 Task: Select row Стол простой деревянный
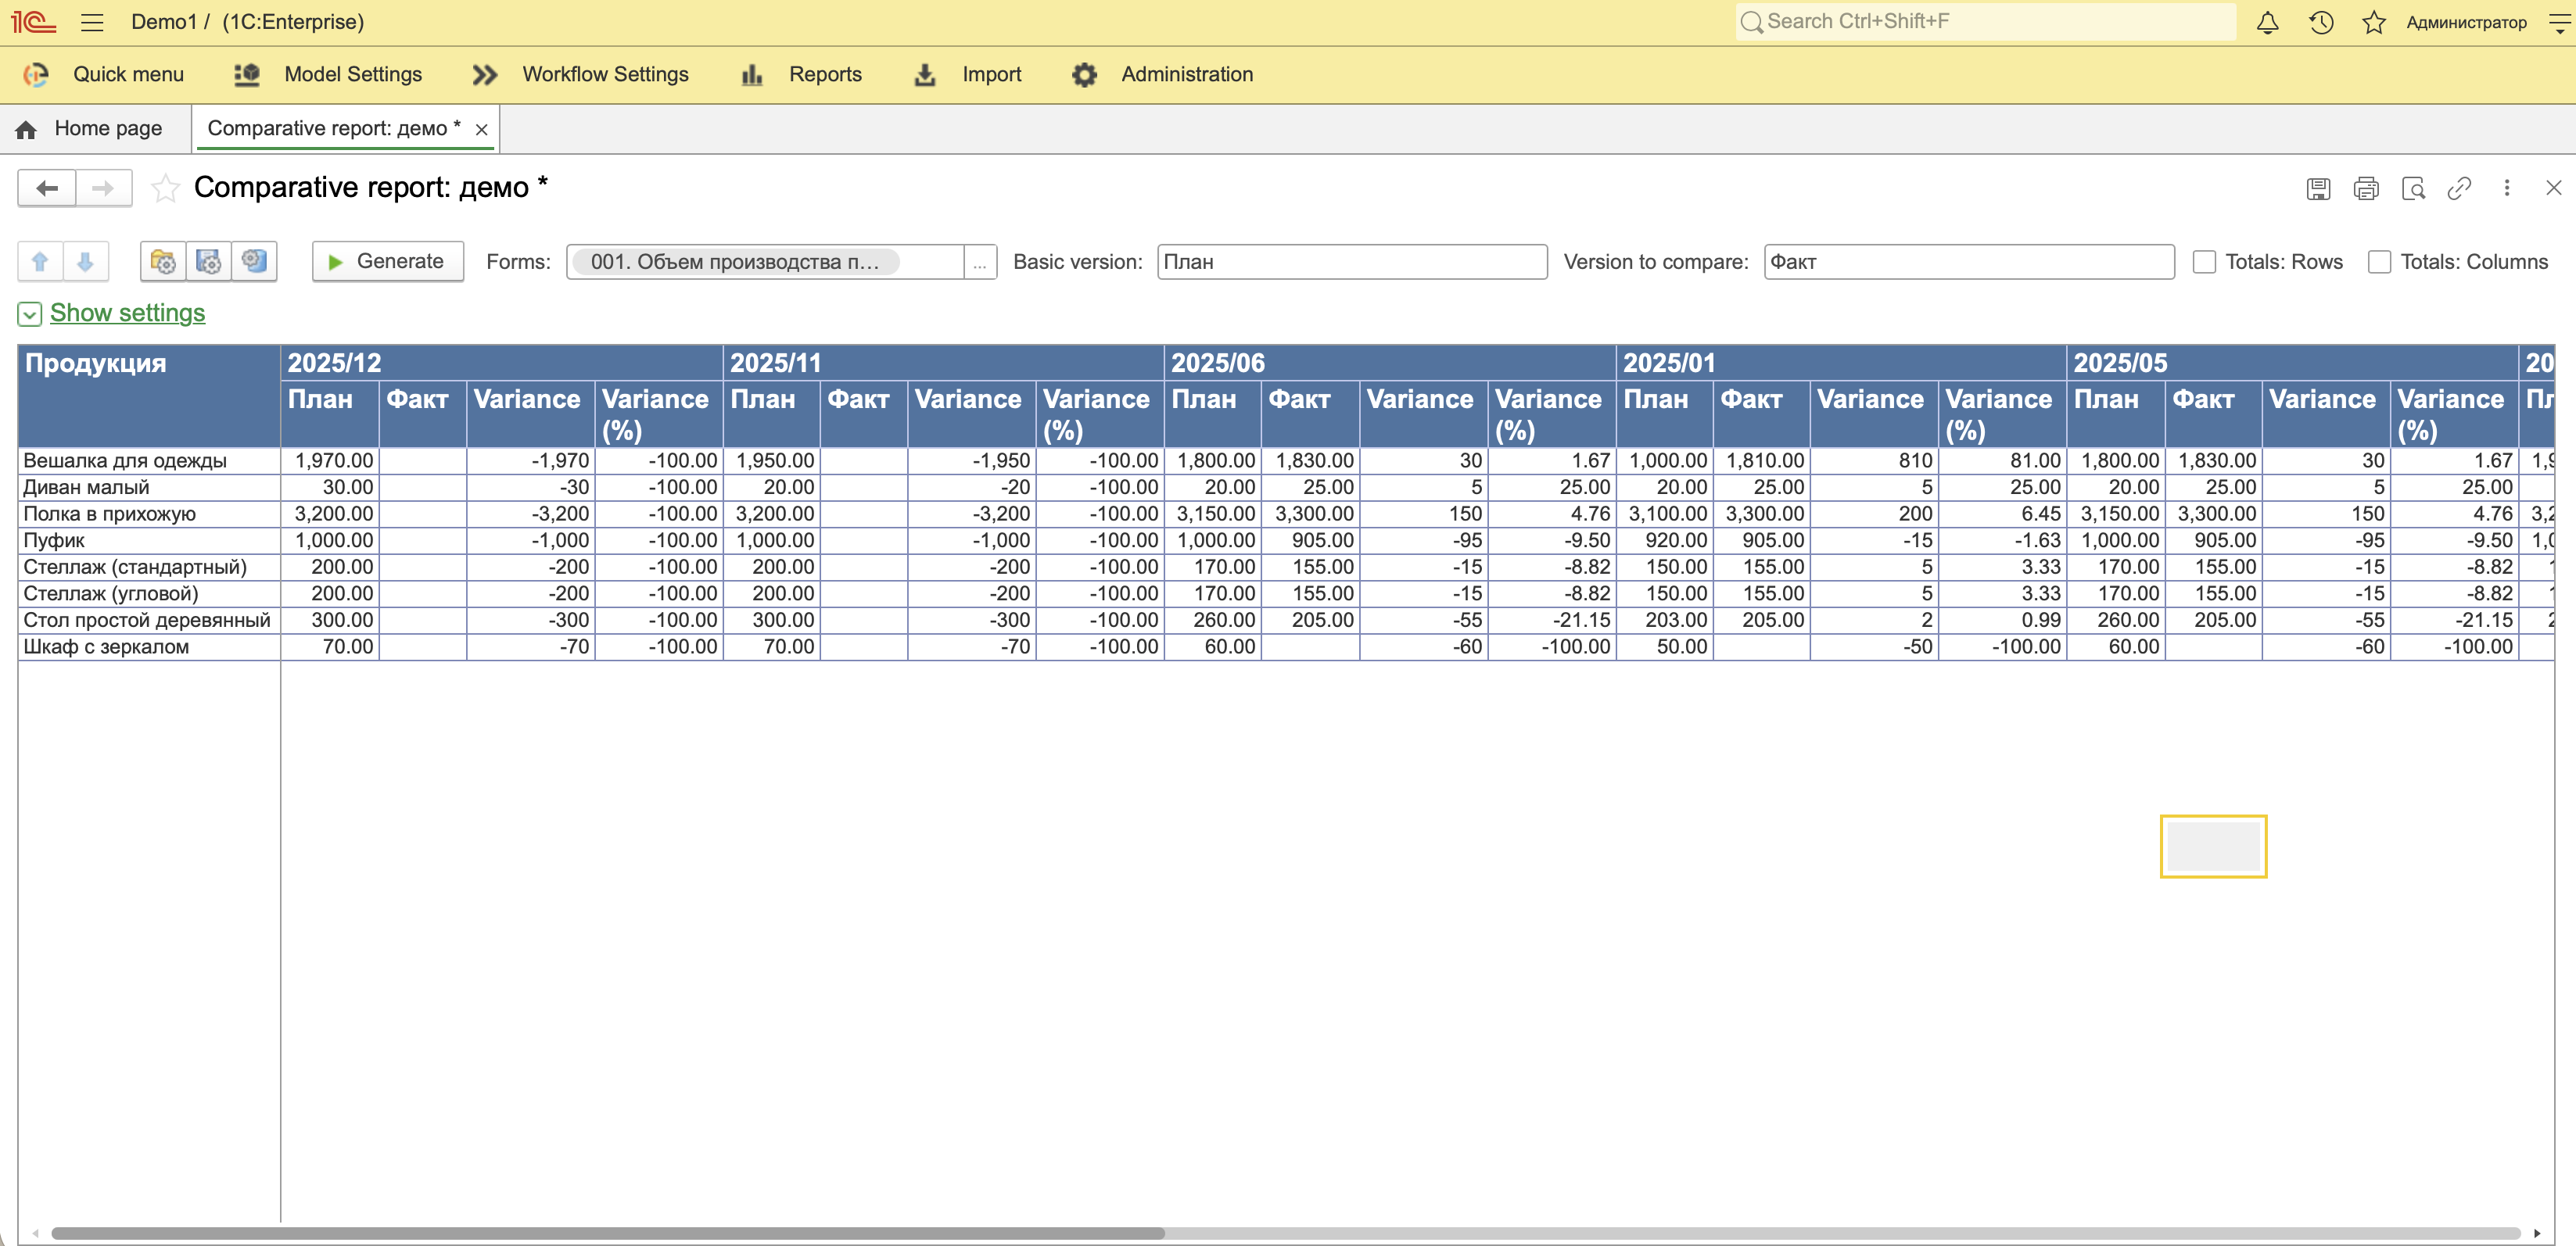[x=150, y=620]
